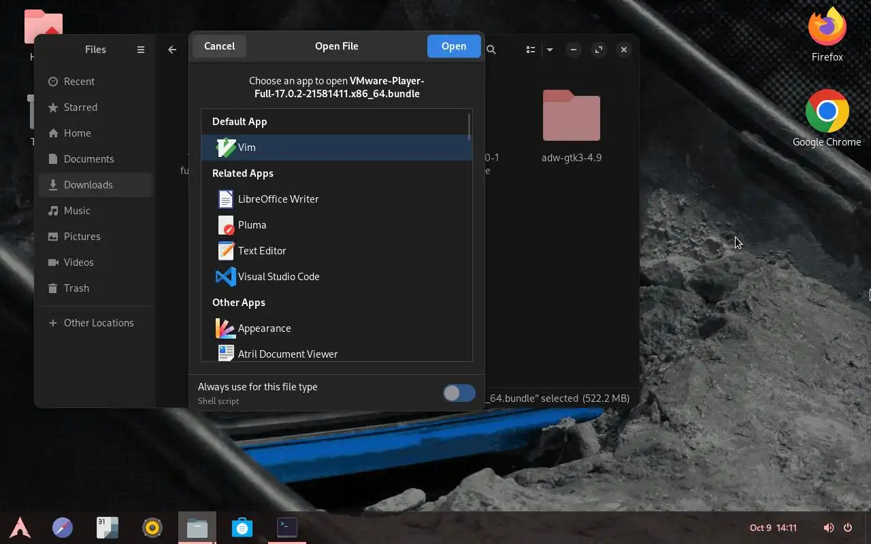871x544 pixels.
Task: Open search in Files window
Action: pyautogui.click(x=491, y=50)
